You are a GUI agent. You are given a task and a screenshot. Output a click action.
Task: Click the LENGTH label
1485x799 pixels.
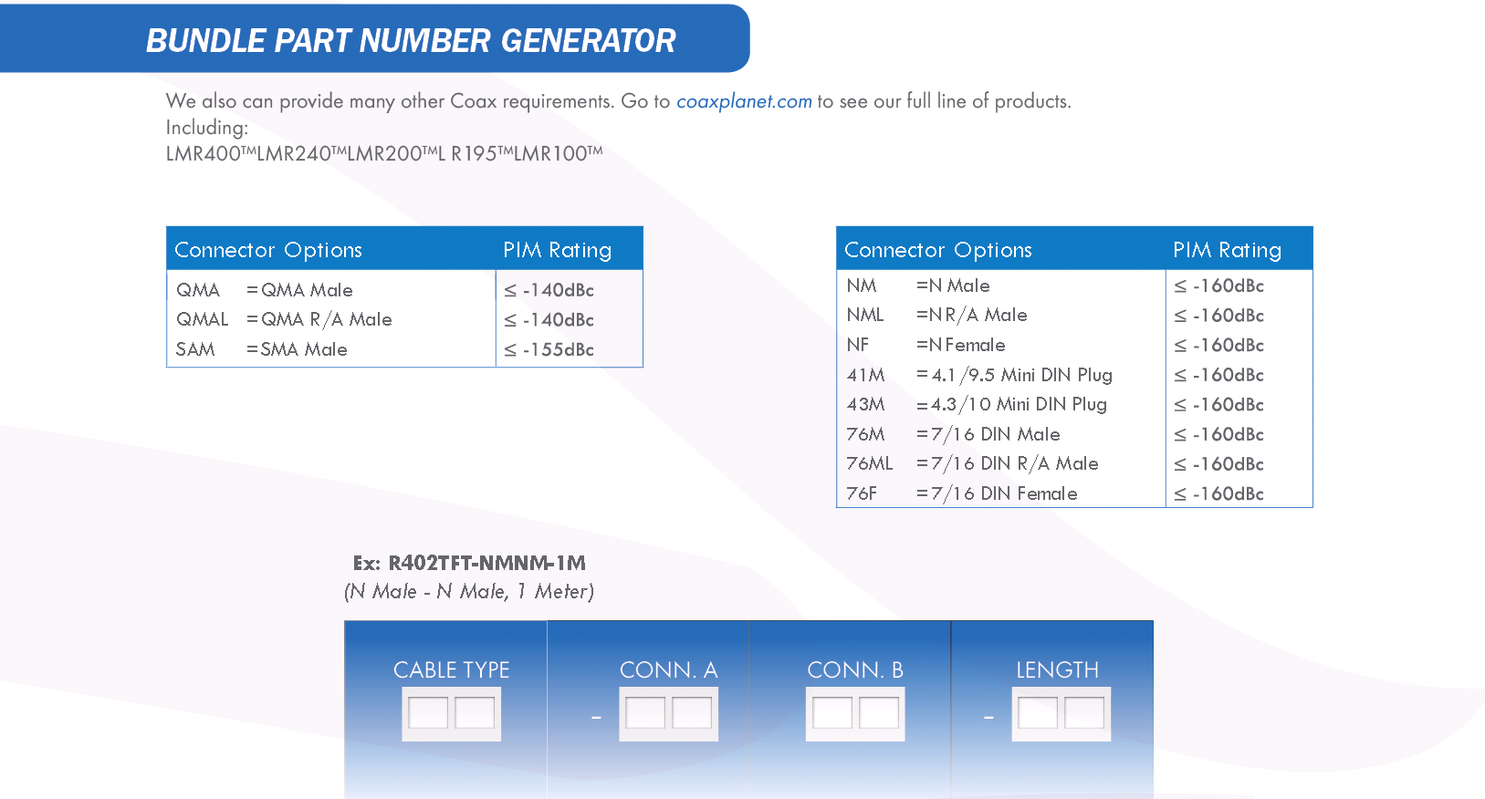click(x=1058, y=669)
